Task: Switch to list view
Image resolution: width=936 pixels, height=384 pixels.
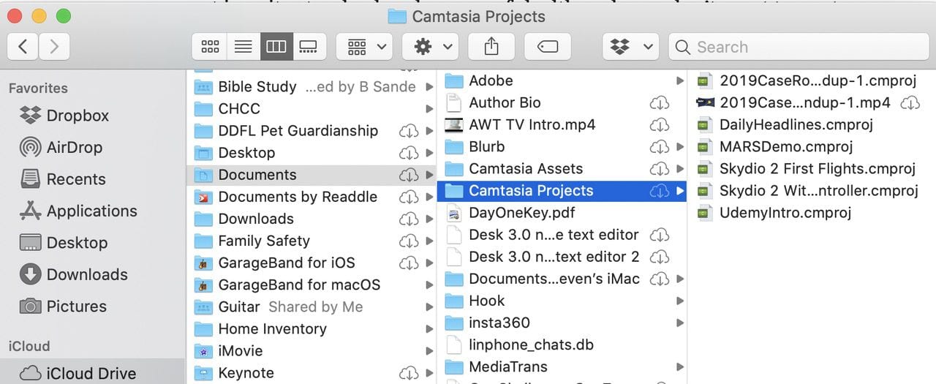Action: point(243,48)
